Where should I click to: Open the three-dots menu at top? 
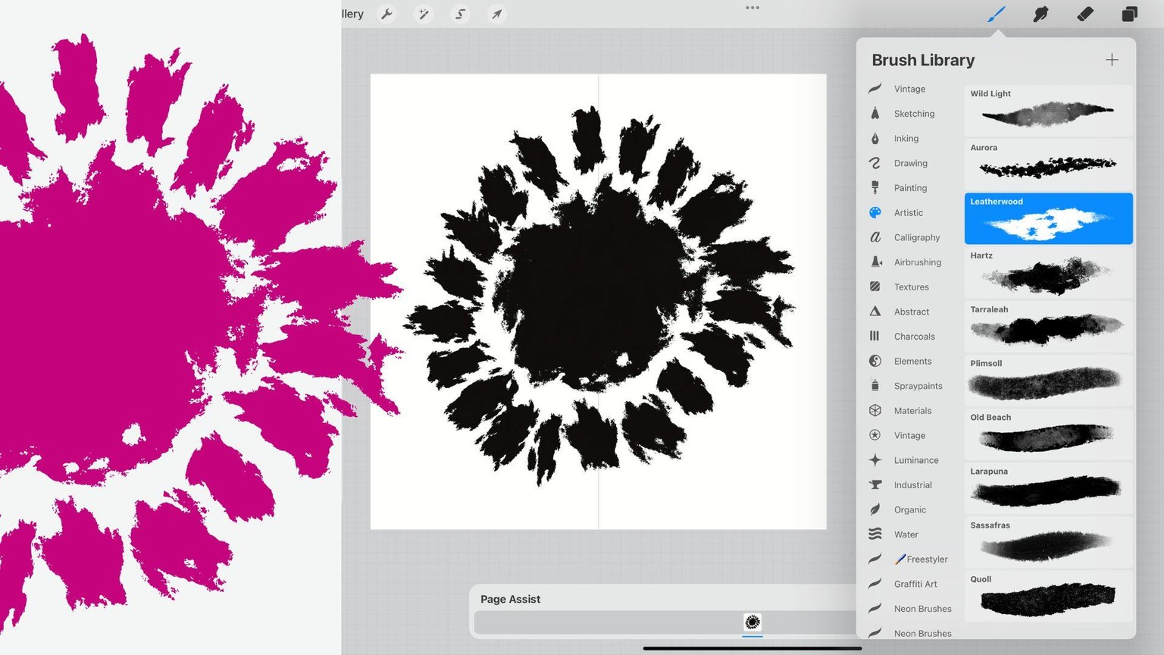[753, 8]
